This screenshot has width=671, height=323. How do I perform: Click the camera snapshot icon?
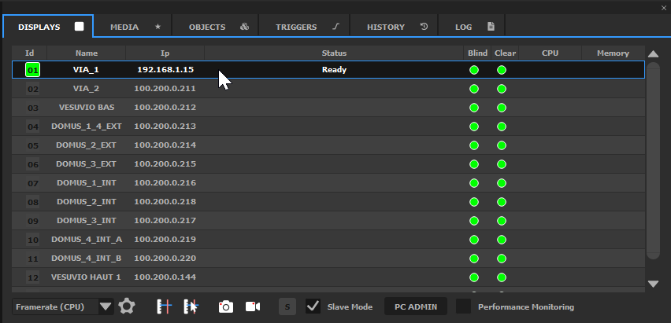[x=226, y=306]
